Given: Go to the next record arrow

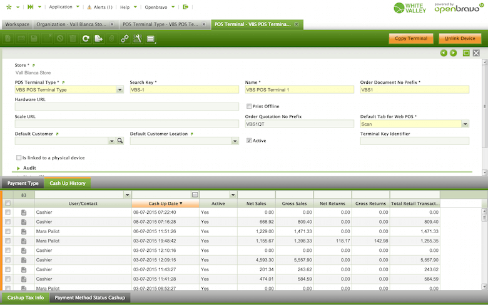Looking at the screenshot, I should point(453,53).
